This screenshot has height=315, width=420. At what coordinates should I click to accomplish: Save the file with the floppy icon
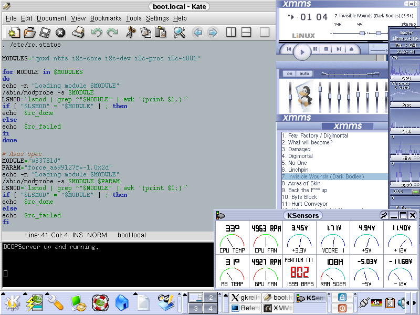(45, 33)
